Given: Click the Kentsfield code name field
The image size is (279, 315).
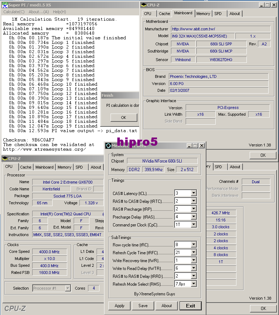Looking at the screenshot, I should (x=51, y=189).
